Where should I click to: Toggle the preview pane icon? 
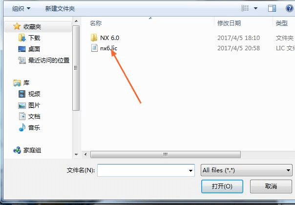click(x=272, y=8)
